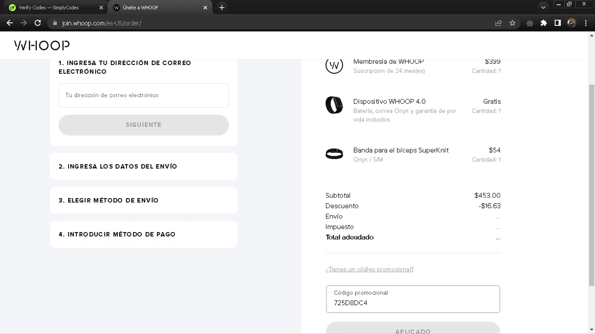Viewport: 595px width, 334px height.
Task: Click the browser back arrow
Action: [x=10, y=23]
